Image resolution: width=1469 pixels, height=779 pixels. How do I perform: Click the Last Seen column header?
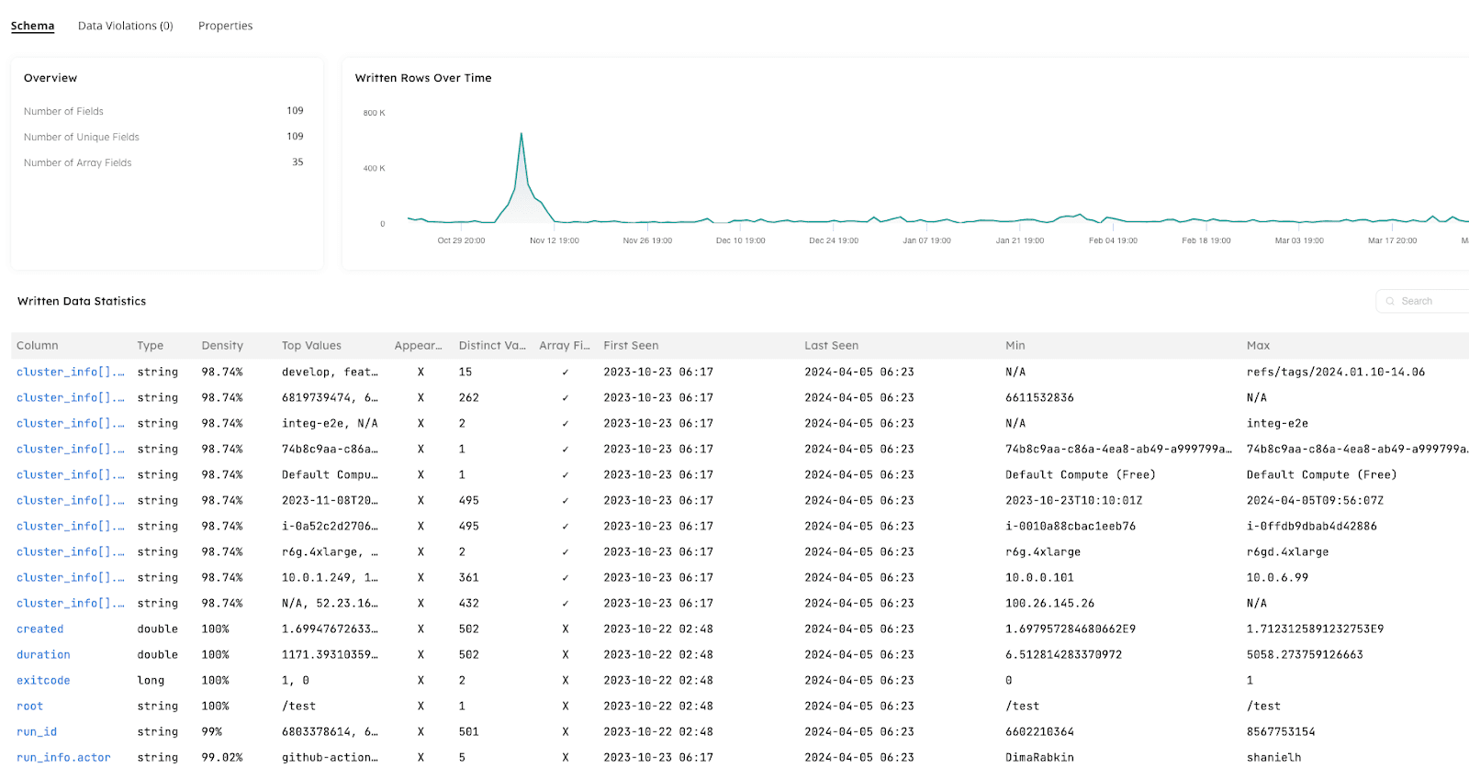pyautogui.click(x=831, y=346)
